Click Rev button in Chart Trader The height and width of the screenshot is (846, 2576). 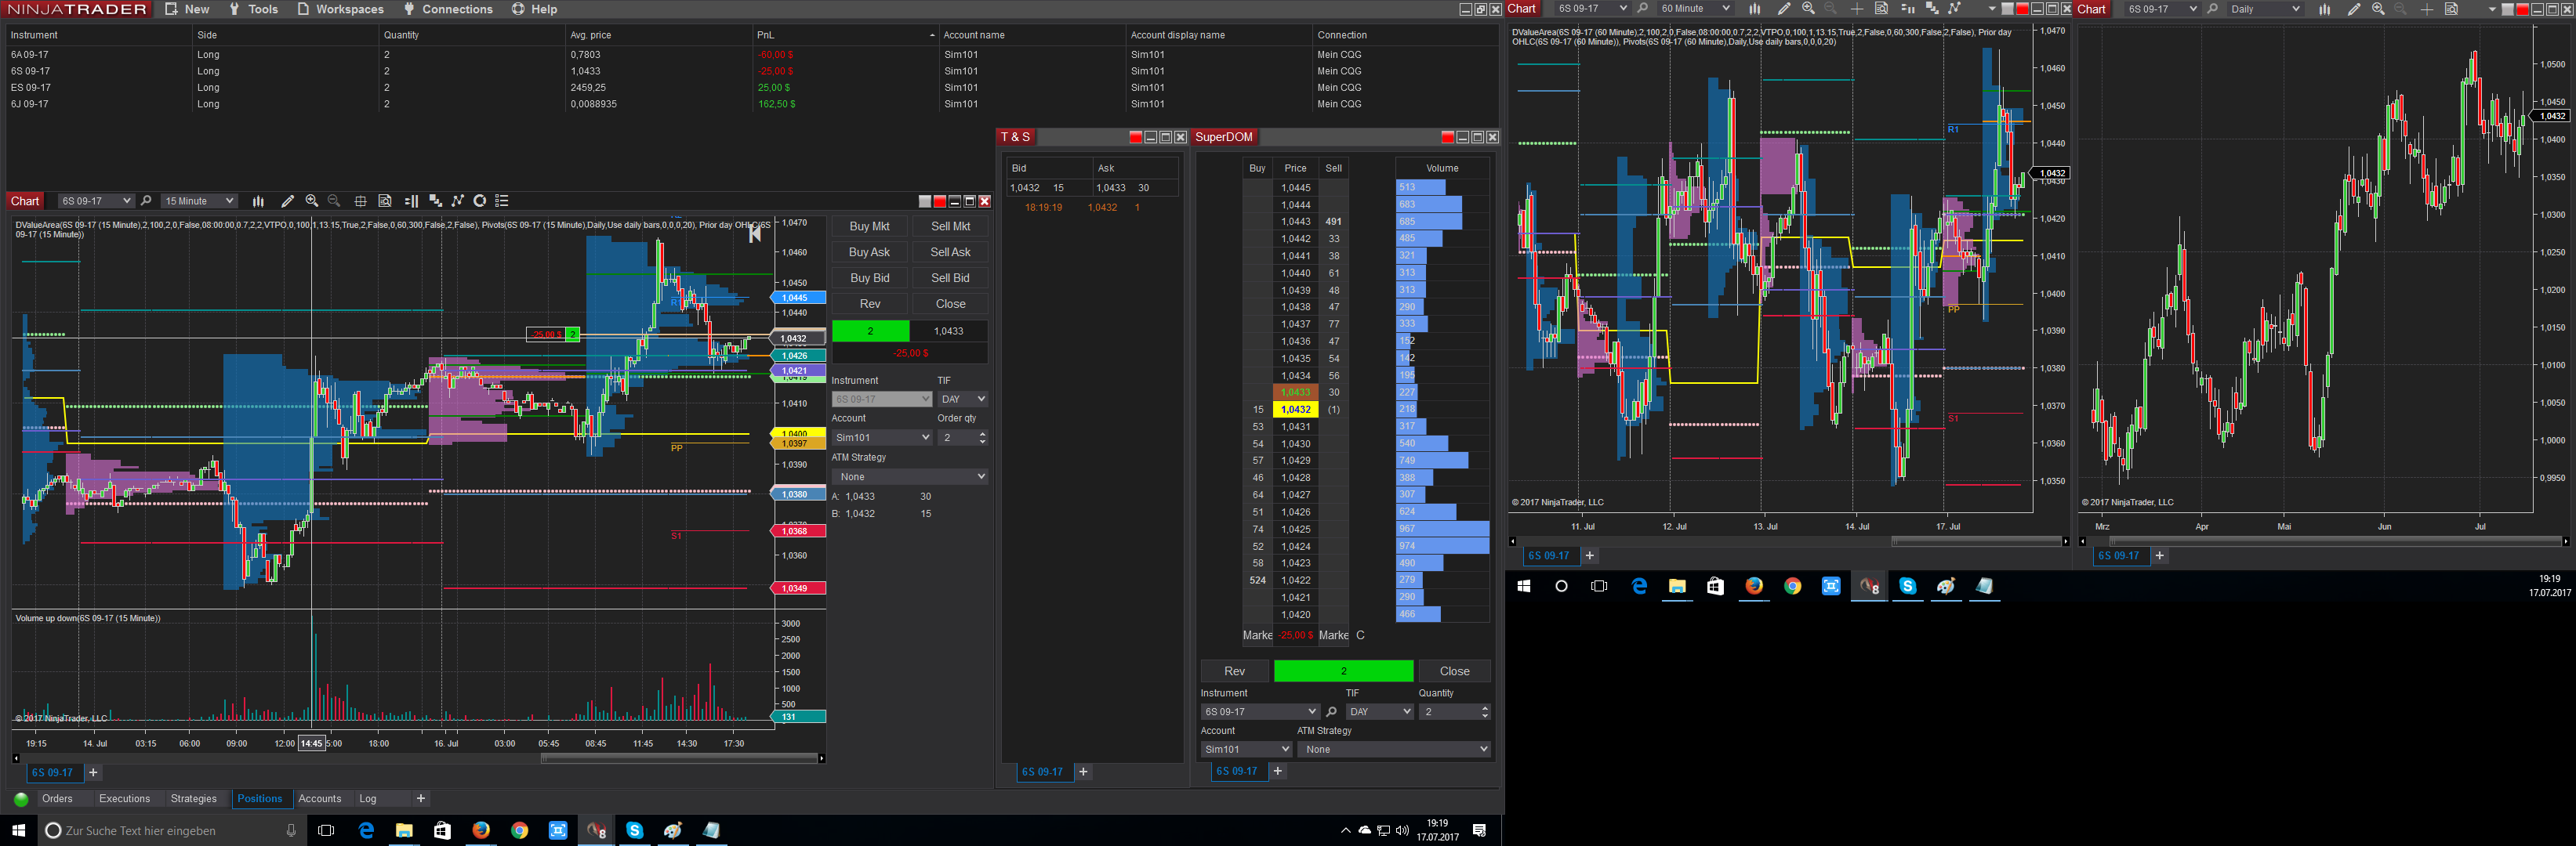[869, 305]
